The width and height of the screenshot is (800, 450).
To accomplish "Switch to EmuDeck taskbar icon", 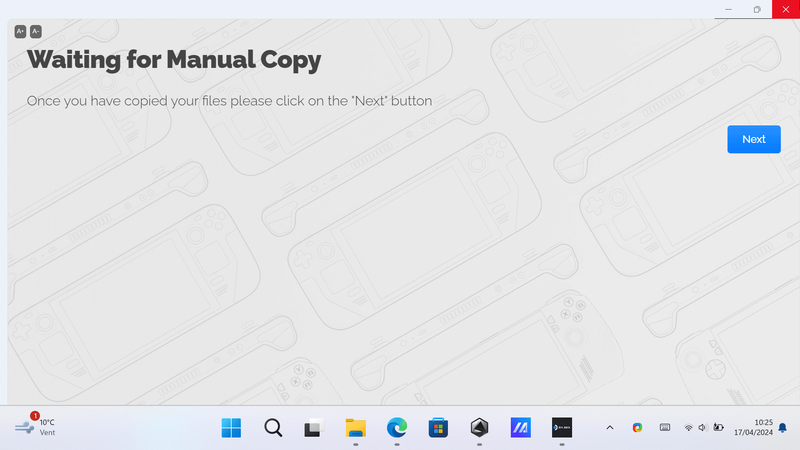I will click(562, 427).
